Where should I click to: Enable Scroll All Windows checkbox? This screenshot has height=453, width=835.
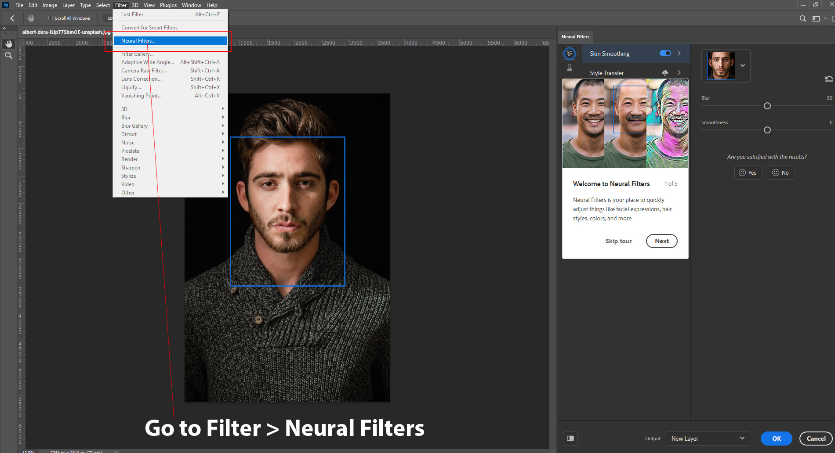point(51,18)
